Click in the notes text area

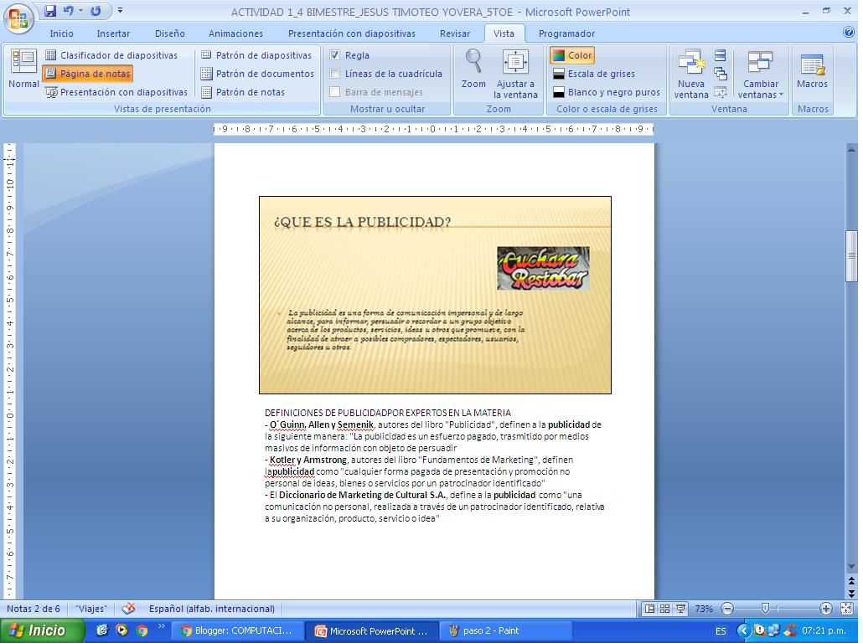435,466
